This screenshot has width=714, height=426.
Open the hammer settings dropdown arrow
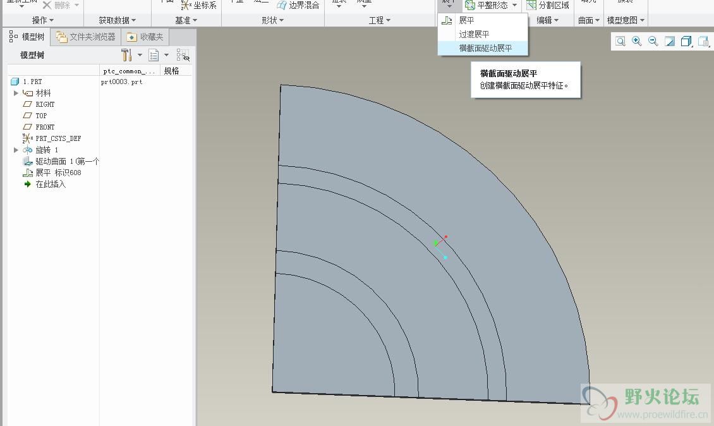[x=140, y=55]
